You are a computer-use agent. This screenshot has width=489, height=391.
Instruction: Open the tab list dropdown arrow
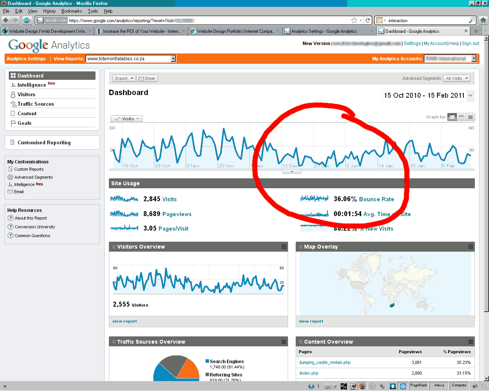click(485, 31)
